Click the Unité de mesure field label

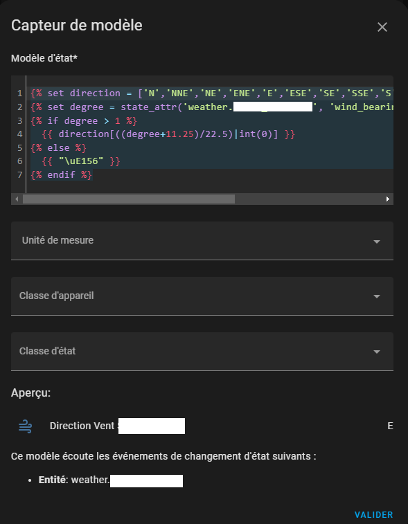click(57, 240)
